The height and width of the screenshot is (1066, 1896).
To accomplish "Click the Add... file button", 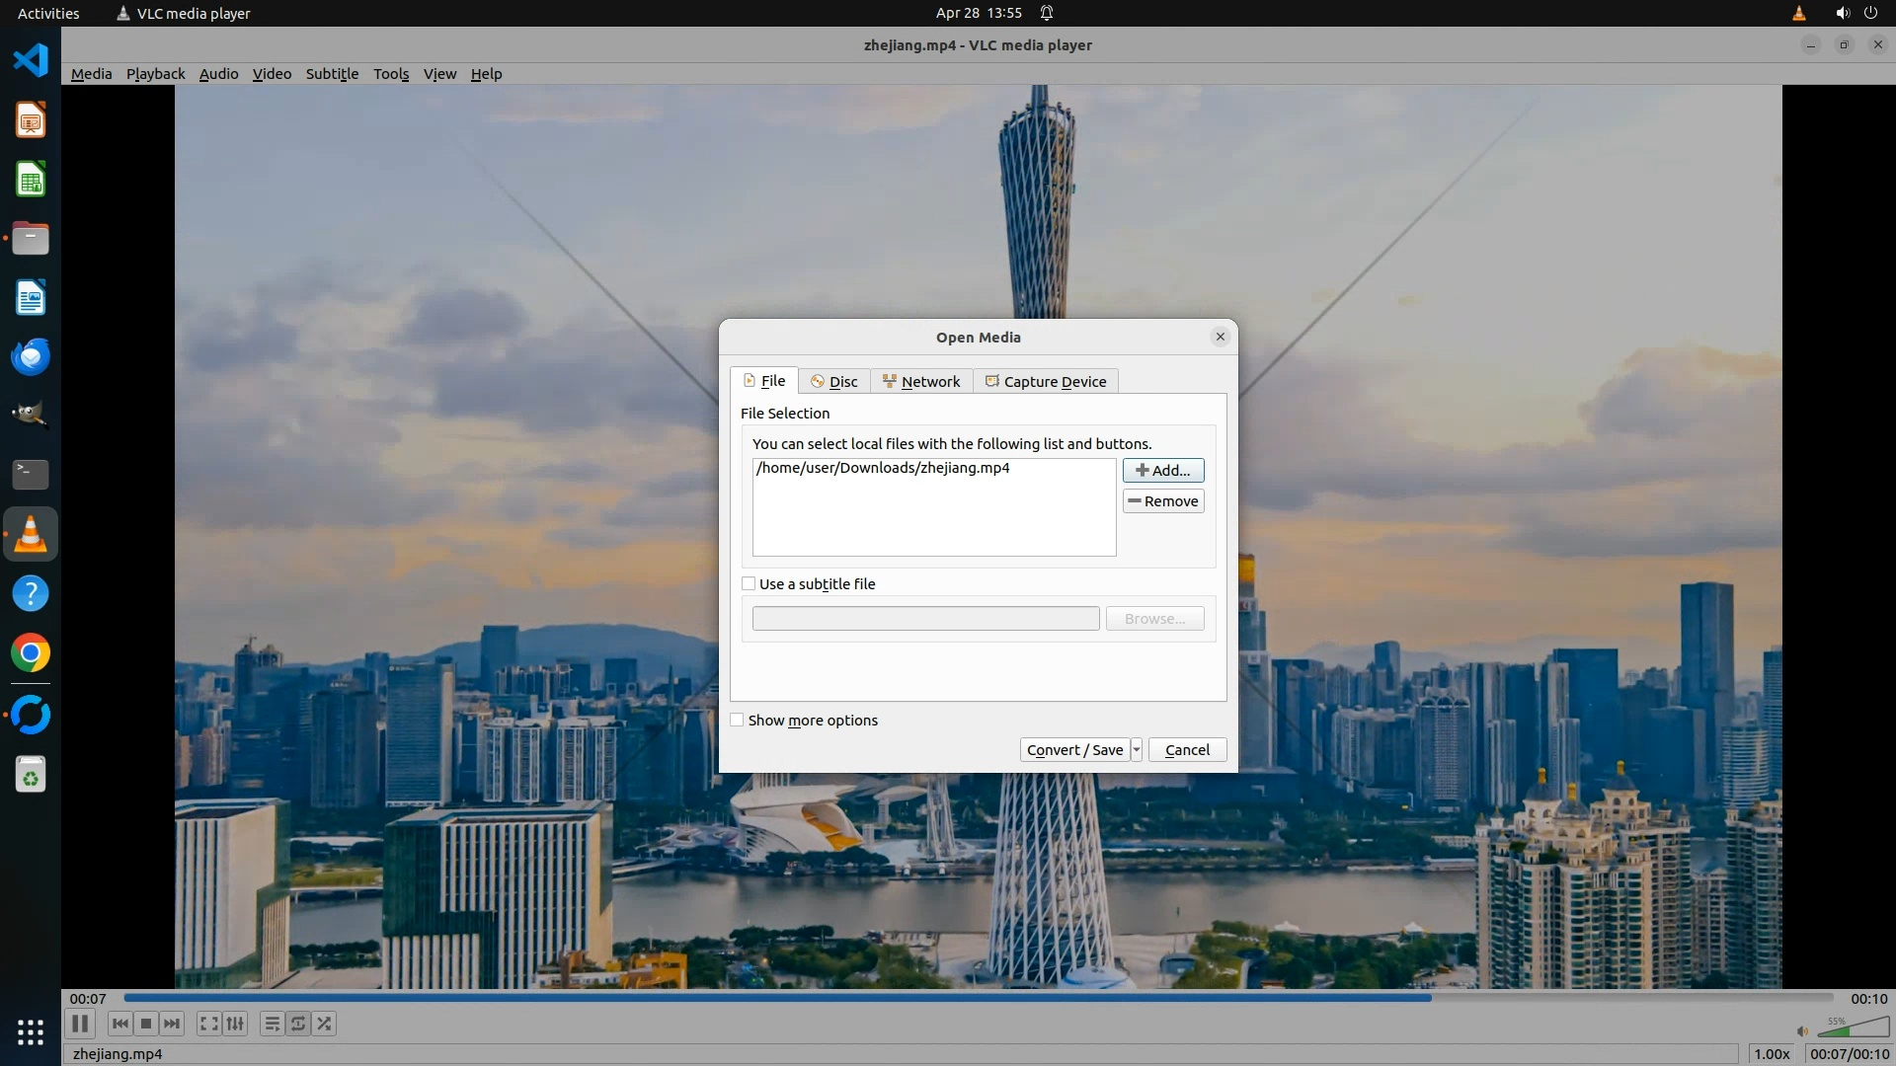I will 1163,471.
